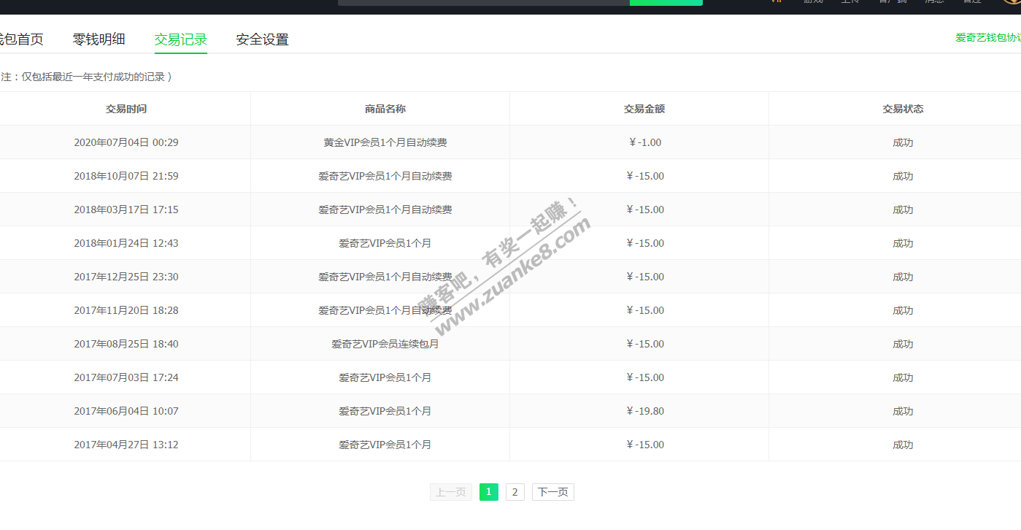Click the date 2017年04月27日 13:12
Screen dimensions: 1021x530
[x=126, y=445]
